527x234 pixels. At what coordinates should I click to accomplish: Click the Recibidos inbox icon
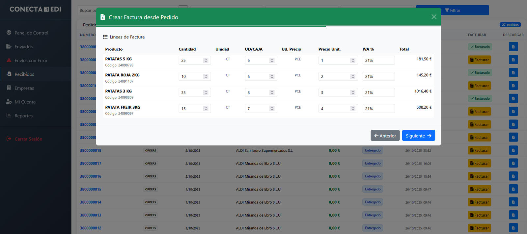point(9,74)
